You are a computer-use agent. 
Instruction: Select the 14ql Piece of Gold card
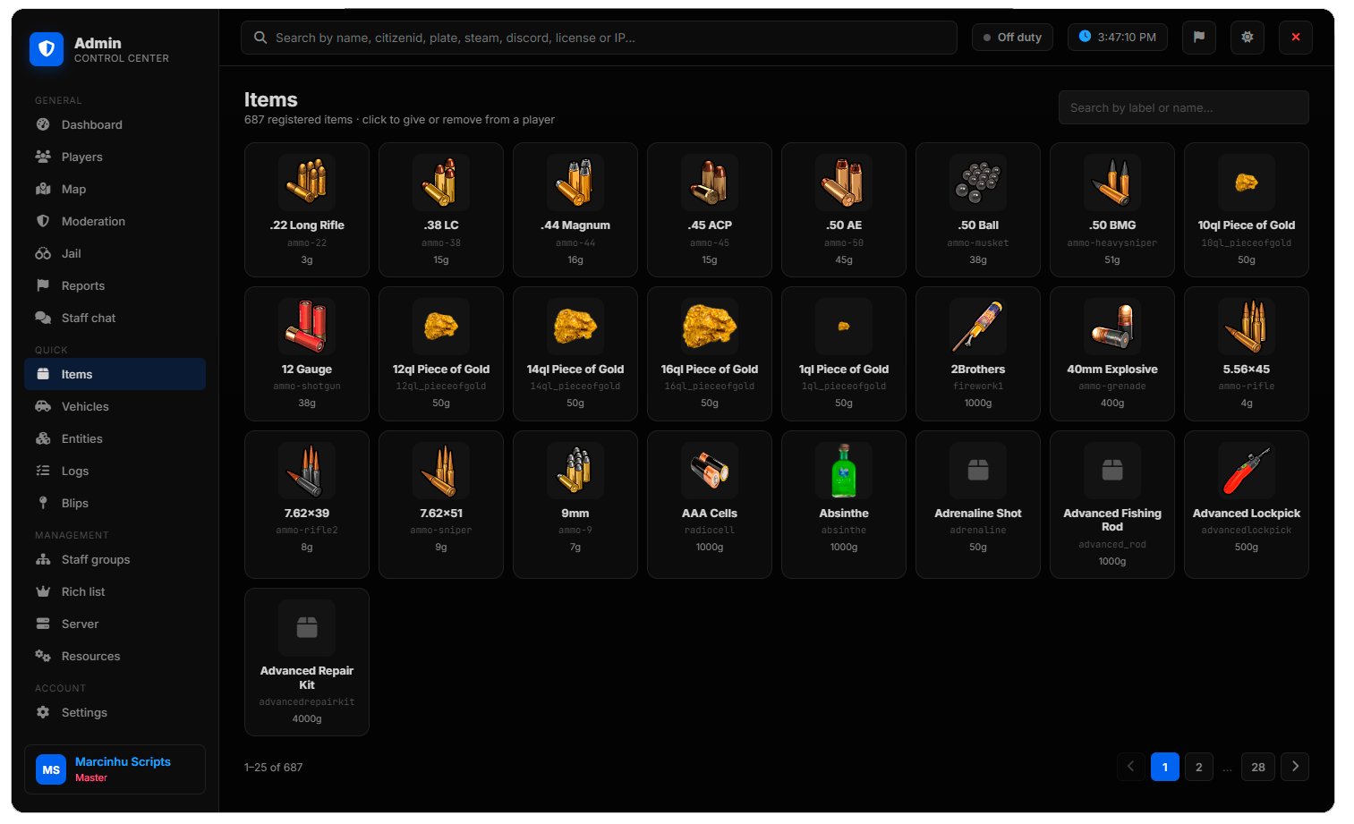pos(575,353)
